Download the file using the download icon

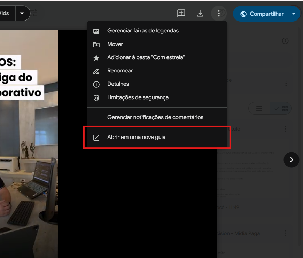pos(200,14)
